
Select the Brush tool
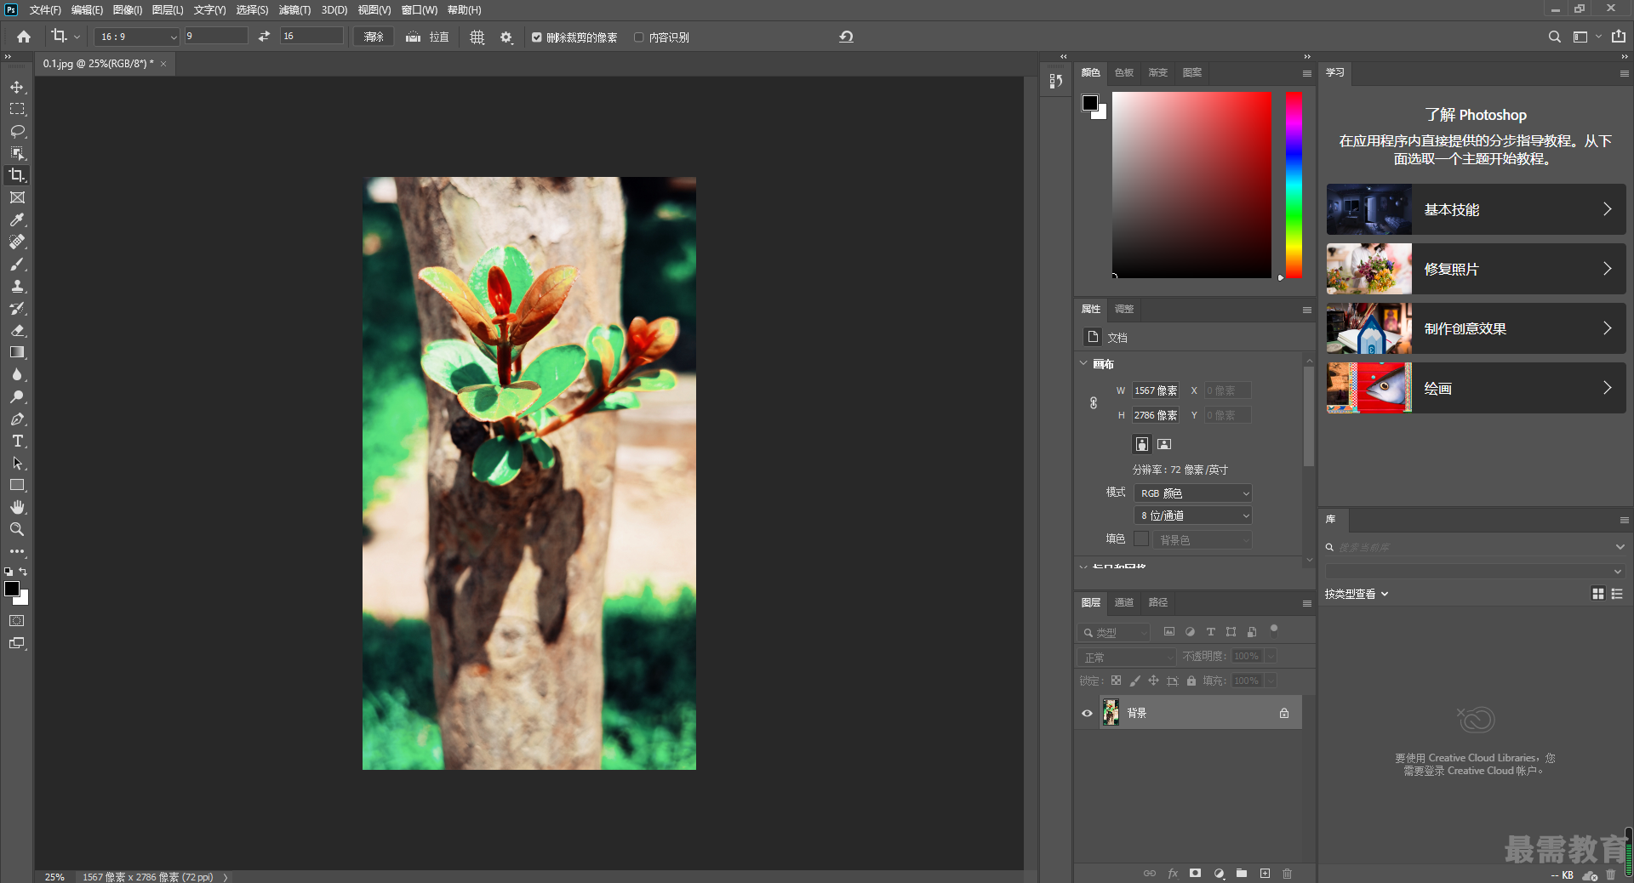(17, 264)
